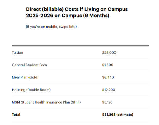Select the $12,200 housing amount
Viewport: 159px width, 125px height.
(x=109, y=90)
